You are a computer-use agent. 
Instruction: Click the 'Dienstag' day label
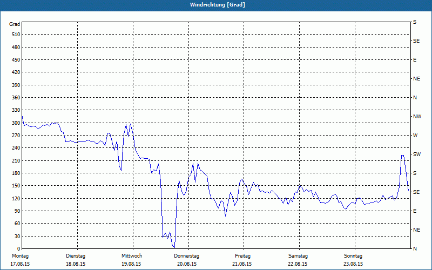76,256
